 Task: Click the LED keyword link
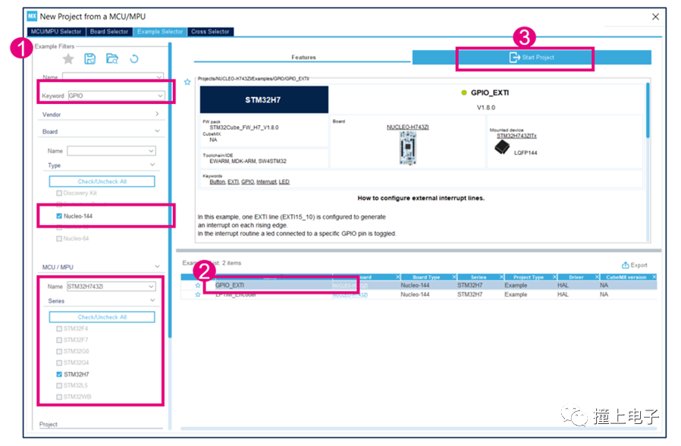(x=284, y=182)
